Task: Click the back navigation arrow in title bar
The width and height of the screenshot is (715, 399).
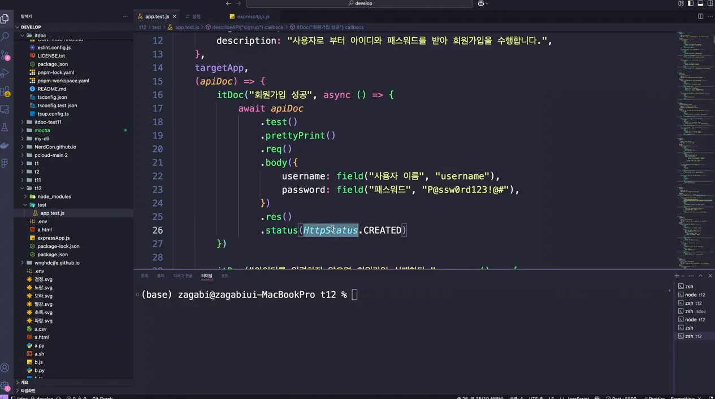Action: [x=228, y=3]
